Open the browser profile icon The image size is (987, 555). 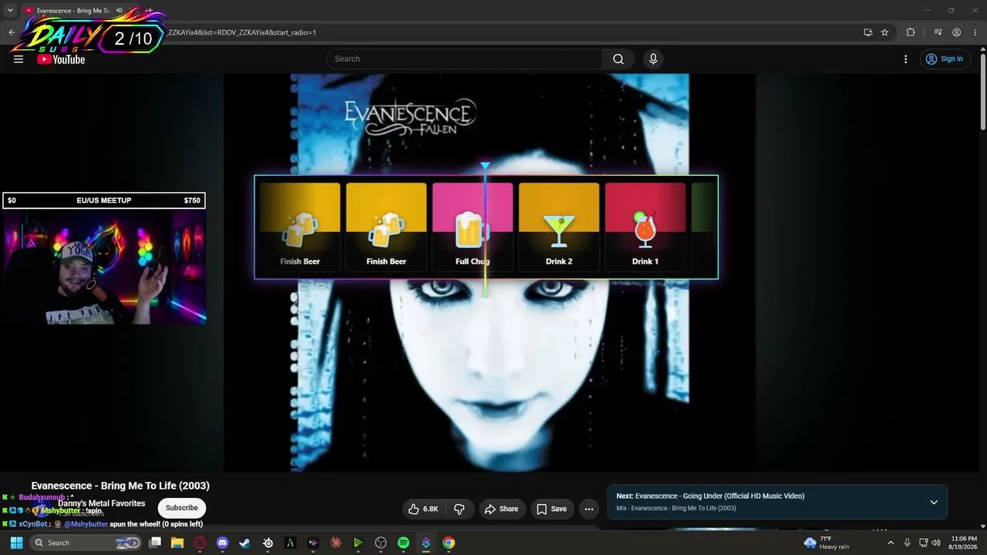click(x=956, y=32)
